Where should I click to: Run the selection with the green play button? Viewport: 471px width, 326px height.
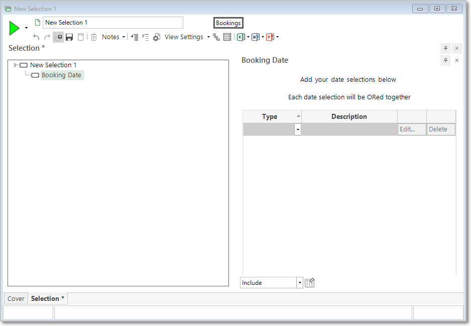coord(14,28)
